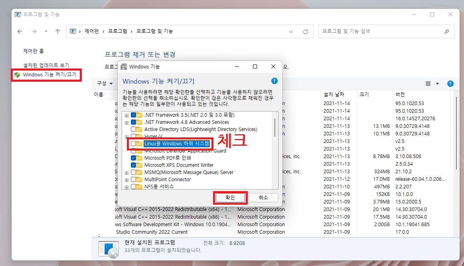The width and height of the screenshot is (464, 266).
Task: Click the address bar control panel icon
Action: coord(73,31)
